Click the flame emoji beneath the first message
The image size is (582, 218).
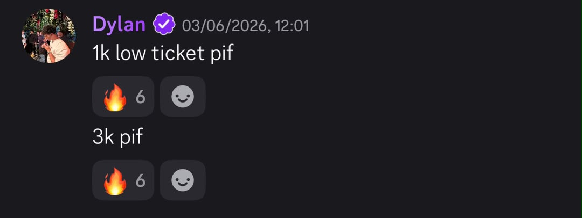coord(115,97)
